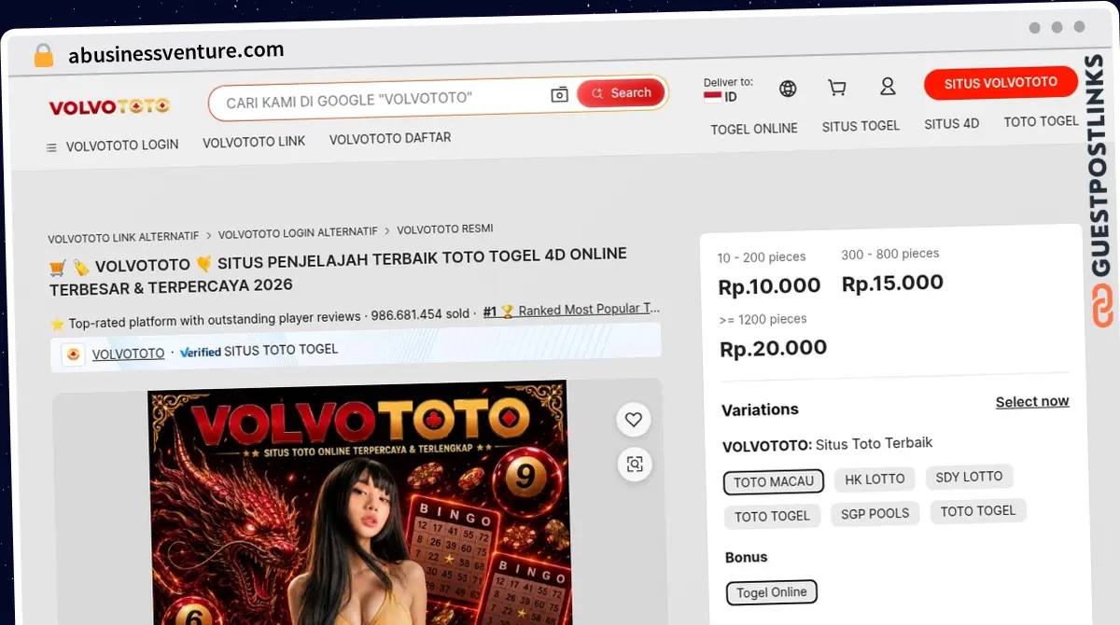Select the TOTO TOGEL variation left of SGP POOLS

772,517
